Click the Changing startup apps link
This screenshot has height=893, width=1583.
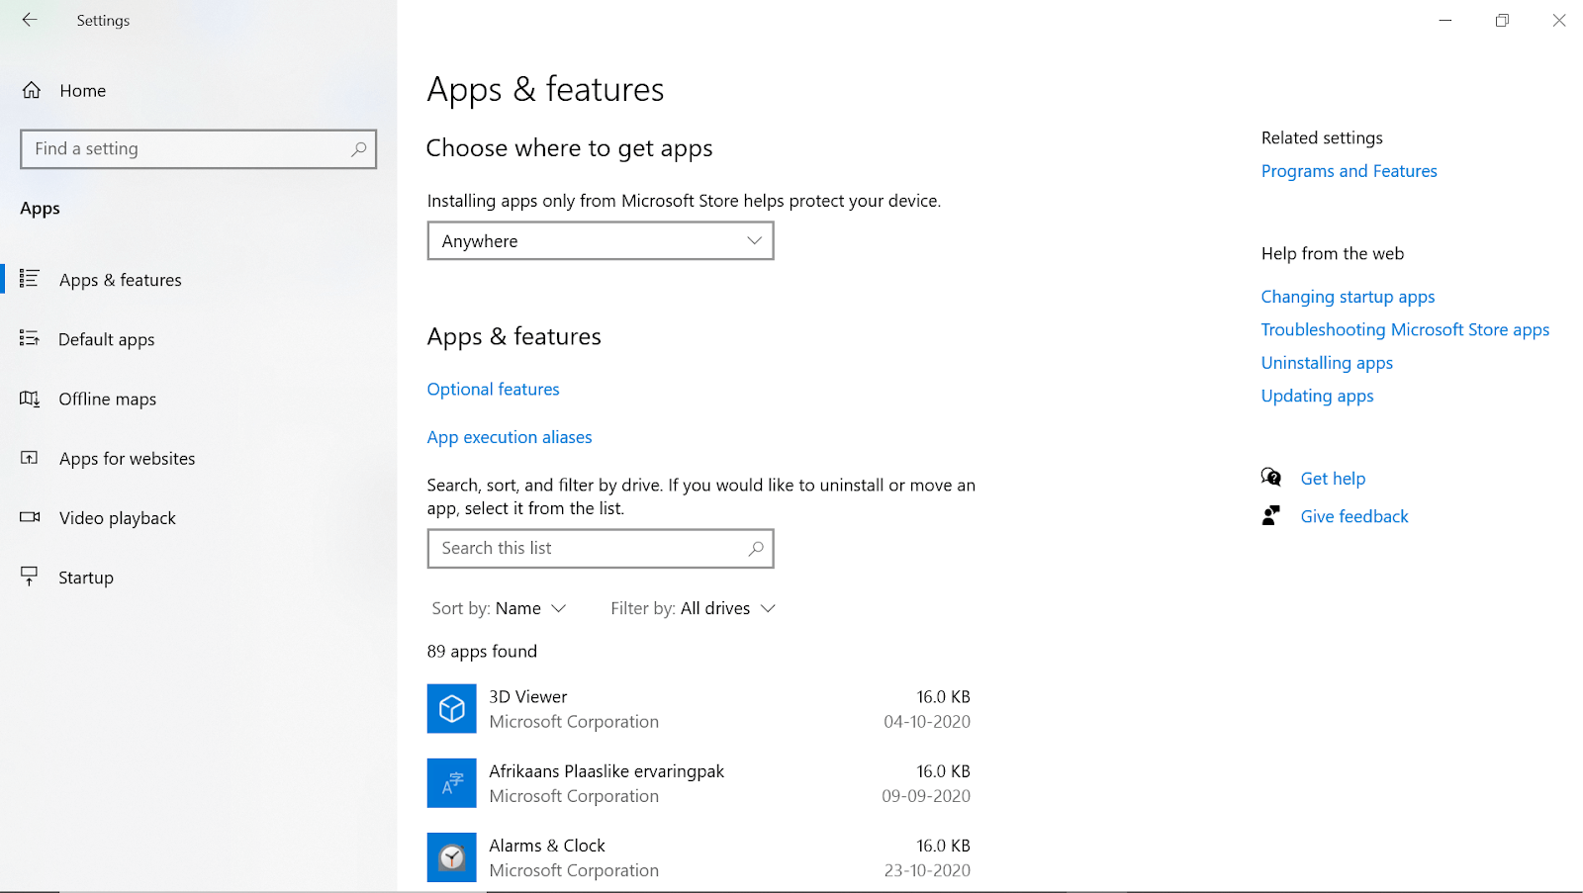(x=1348, y=296)
